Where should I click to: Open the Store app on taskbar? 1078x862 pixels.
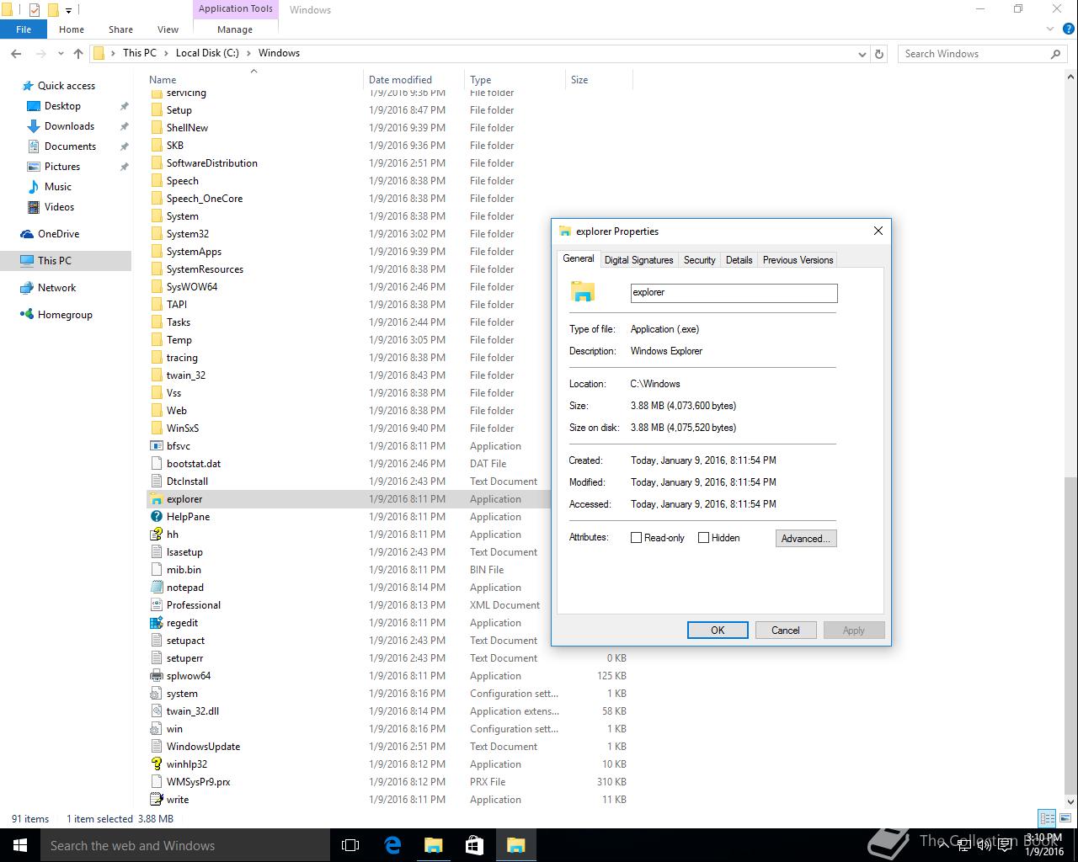(x=474, y=845)
